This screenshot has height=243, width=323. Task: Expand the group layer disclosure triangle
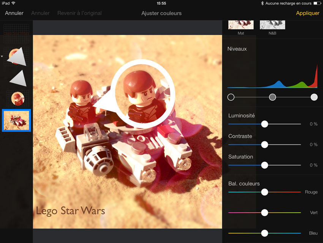[2, 56]
